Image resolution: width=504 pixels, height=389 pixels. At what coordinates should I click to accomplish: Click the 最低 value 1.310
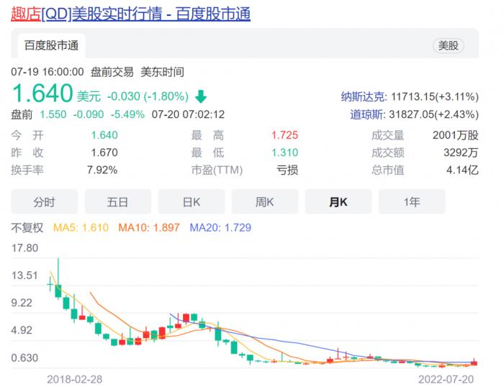click(285, 152)
